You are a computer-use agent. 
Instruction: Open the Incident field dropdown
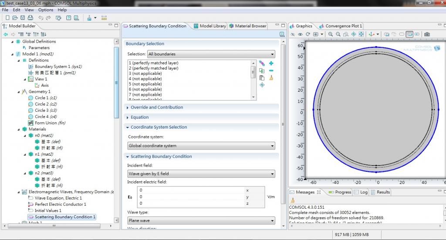click(201, 174)
